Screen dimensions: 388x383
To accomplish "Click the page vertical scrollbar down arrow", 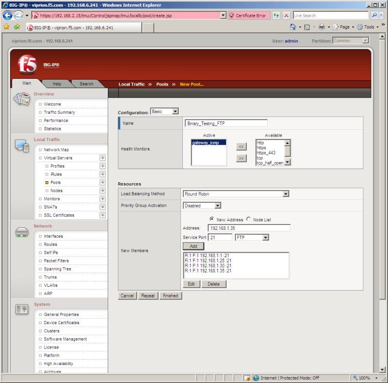I will 382,369.
